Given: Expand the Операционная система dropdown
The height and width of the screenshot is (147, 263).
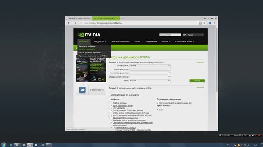Looking at the screenshot, I should pyautogui.click(x=150, y=77).
